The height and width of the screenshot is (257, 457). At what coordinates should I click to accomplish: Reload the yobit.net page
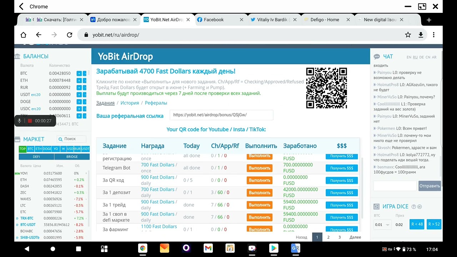pyautogui.click(x=70, y=35)
